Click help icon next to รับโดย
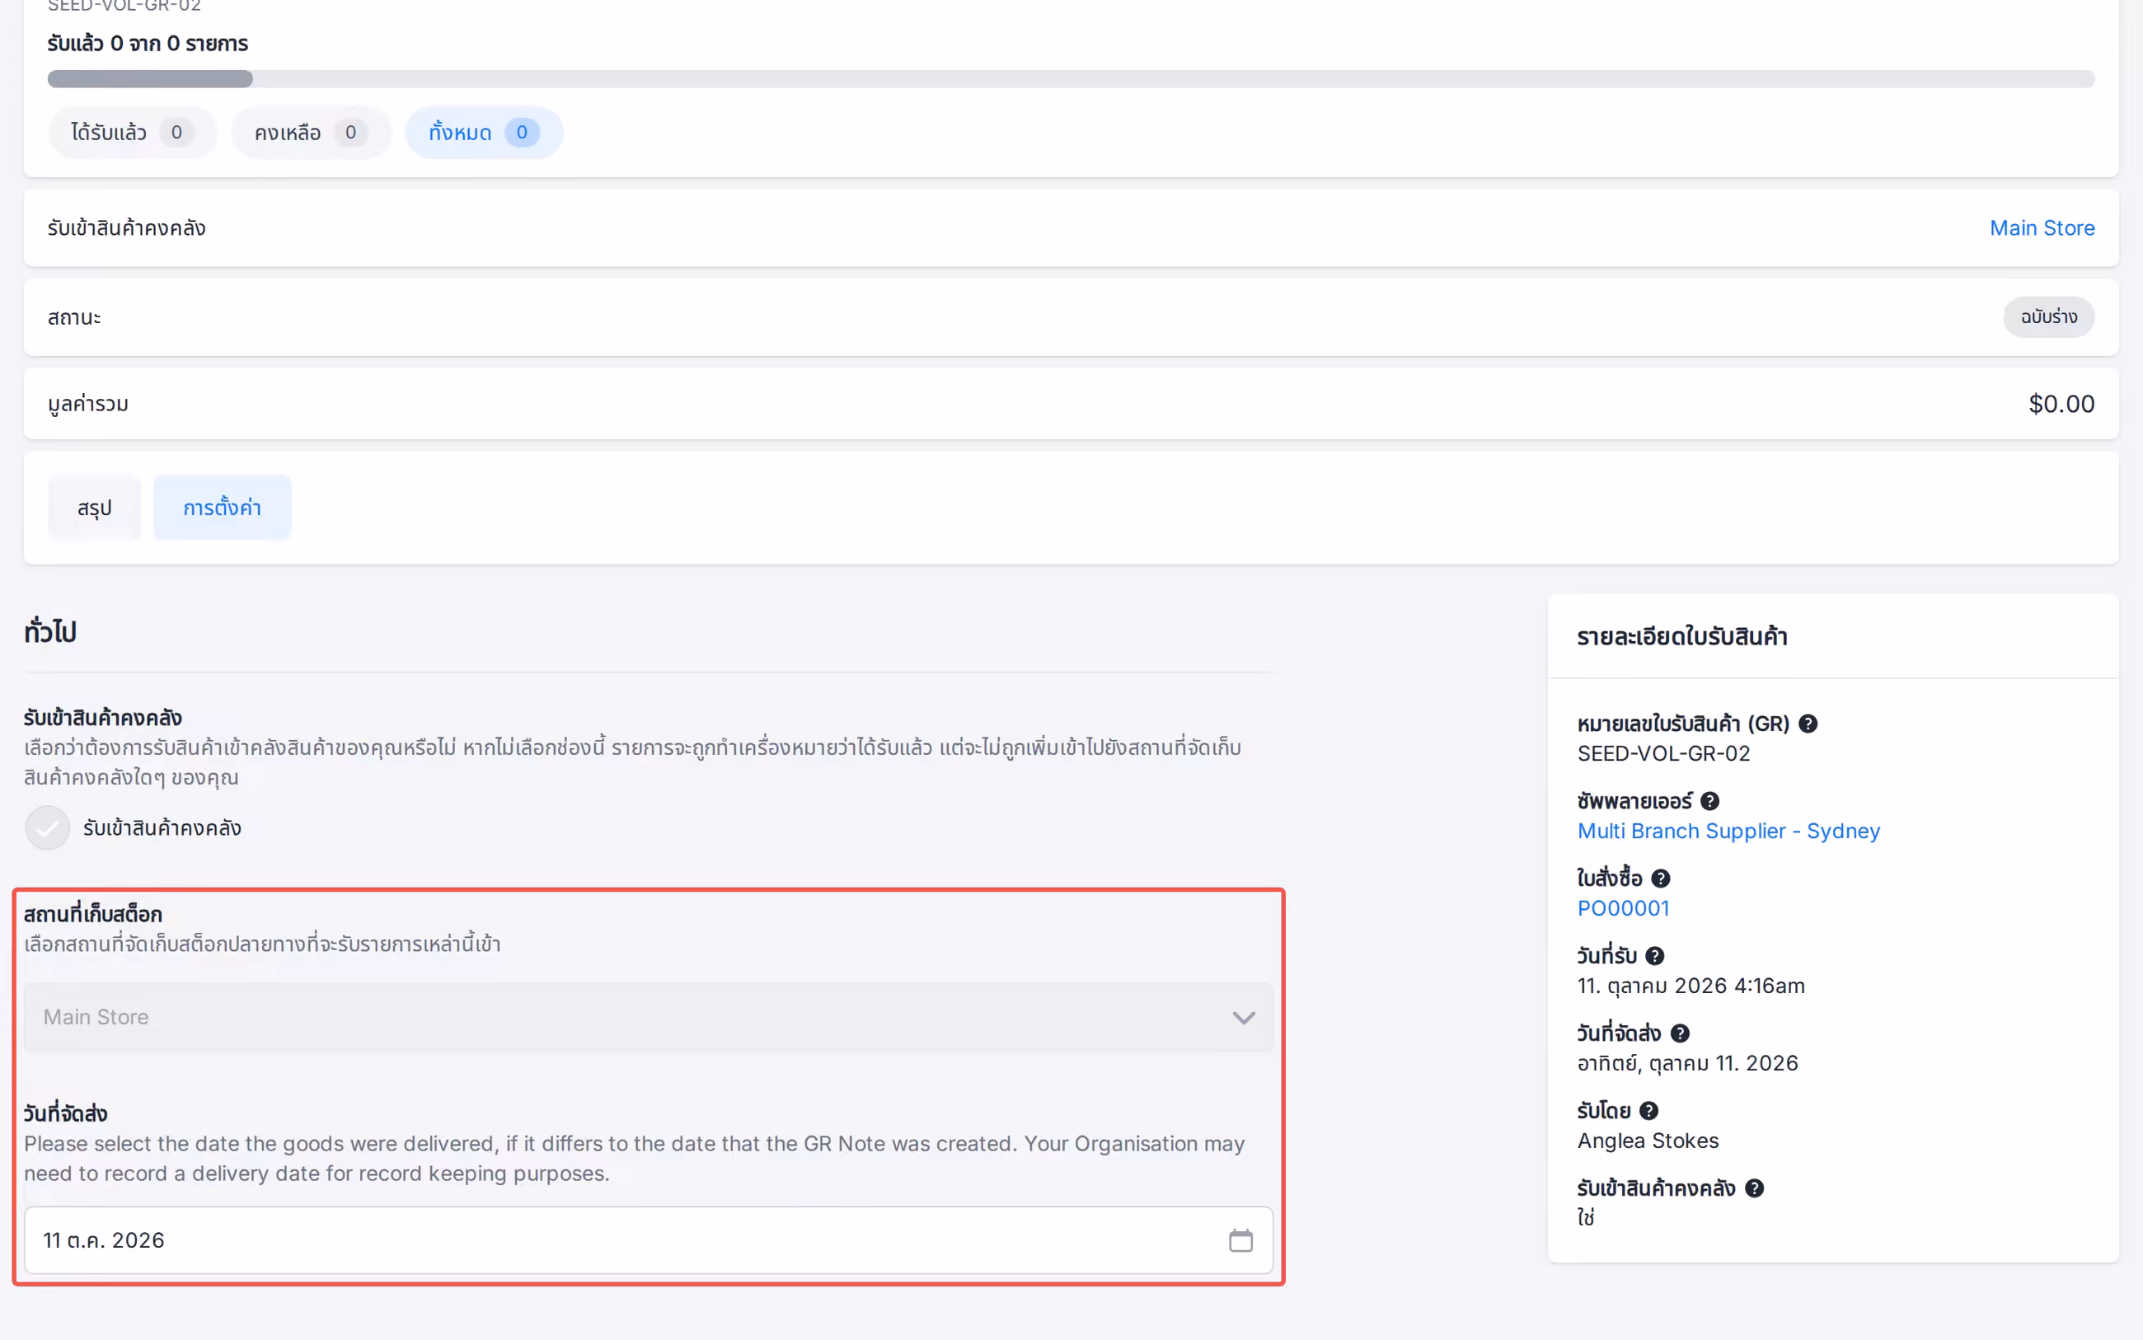 pos(1648,1112)
